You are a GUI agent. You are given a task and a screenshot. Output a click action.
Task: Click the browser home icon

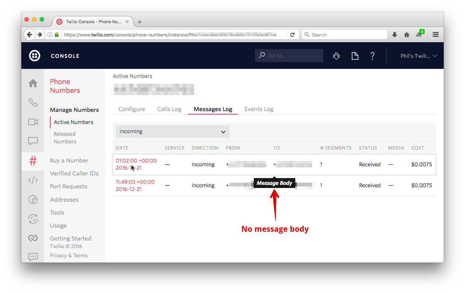[407, 35]
